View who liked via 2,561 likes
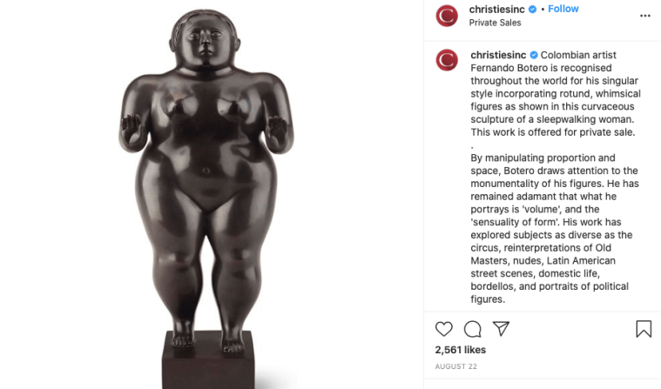This screenshot has width=661, height=389. 461,350
